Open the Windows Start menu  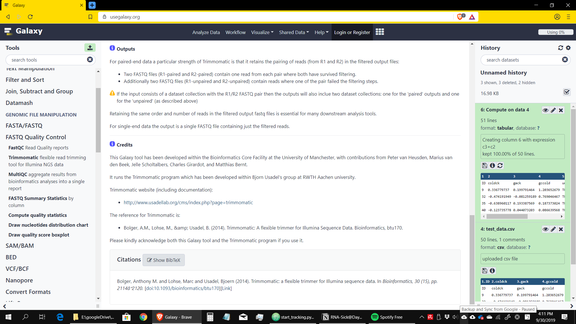coord(8,317)
